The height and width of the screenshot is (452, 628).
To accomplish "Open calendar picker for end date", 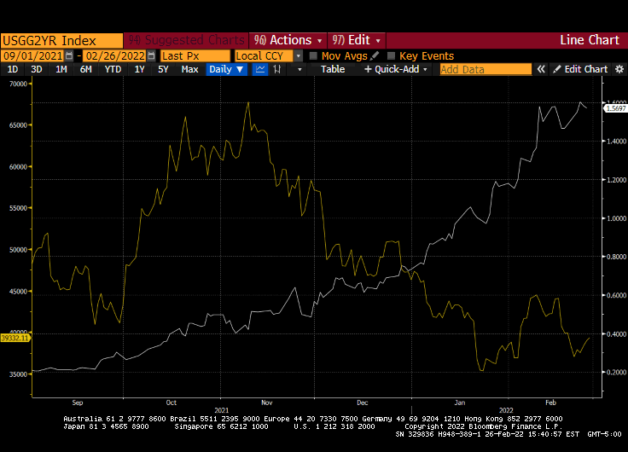I will [151, 55].
